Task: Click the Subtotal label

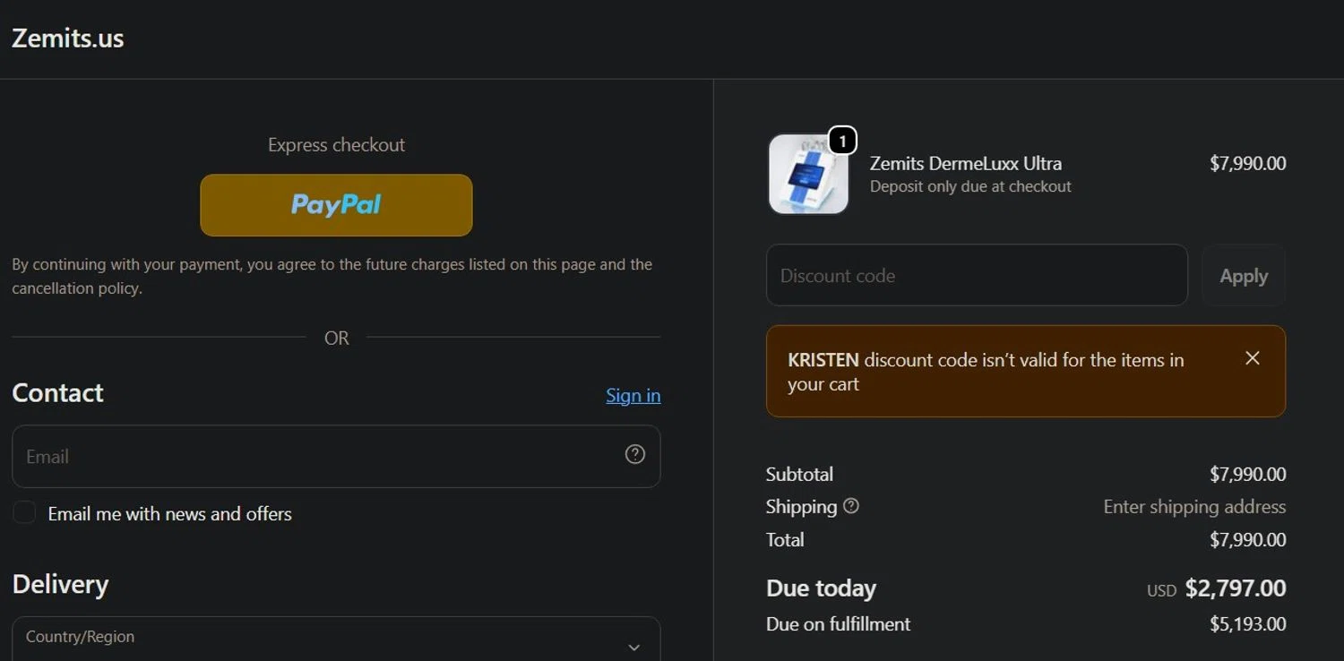Action: 799,475
